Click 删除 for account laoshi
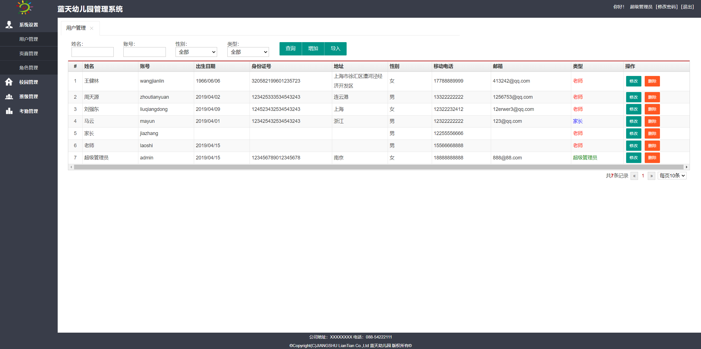The width and height of the screenshot is (701, 349). click(652, 146)
